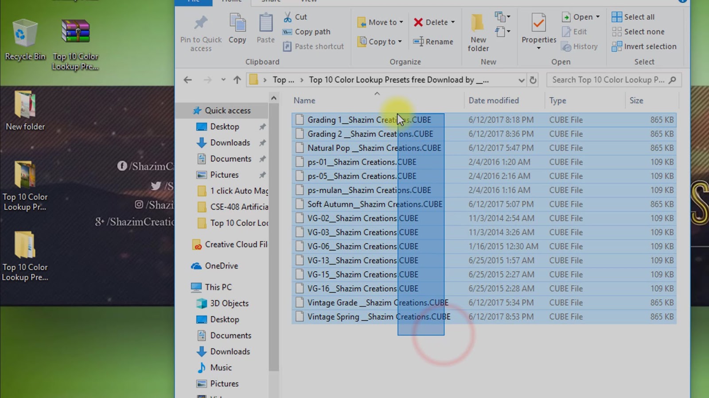Image resolution: width=709 pixels, height=398 pixels.
Task: Click the navigation pane scroll-up arrow
Action: [x=274, y=98]
